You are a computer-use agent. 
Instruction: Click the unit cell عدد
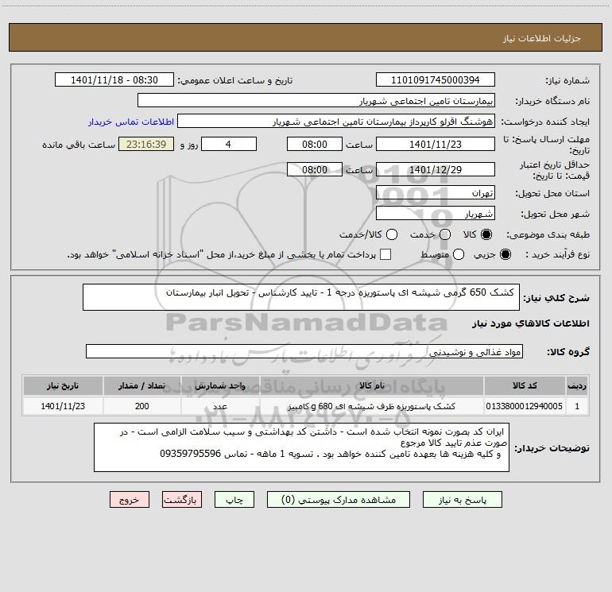coord(220,406)
